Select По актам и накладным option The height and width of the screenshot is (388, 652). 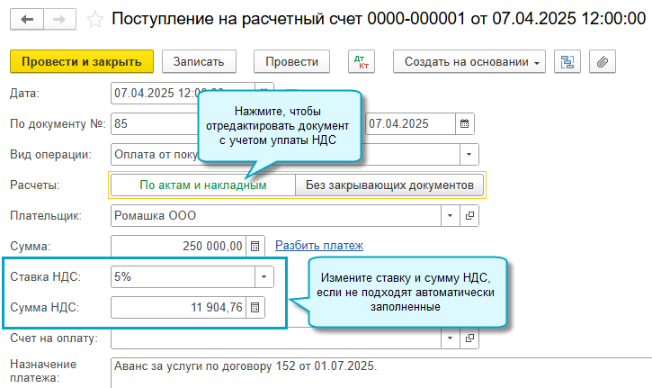203,185
